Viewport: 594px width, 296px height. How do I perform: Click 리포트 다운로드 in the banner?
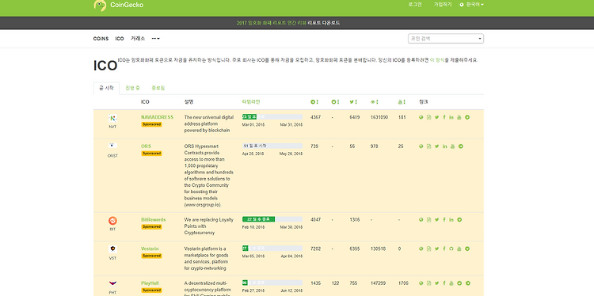point(323,23)
